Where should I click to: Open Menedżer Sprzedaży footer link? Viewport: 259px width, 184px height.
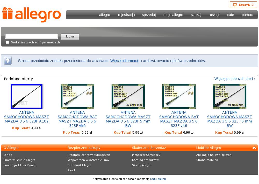click(x=146, y=155)
